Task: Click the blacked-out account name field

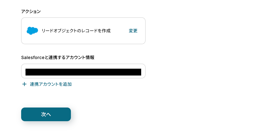Action: [x=83, y=72]
